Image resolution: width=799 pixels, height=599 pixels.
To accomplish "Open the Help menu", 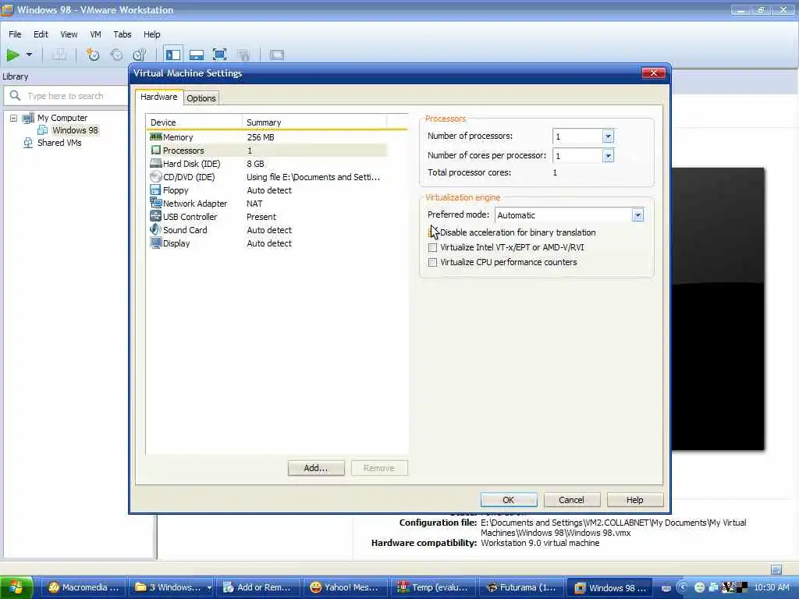I will tap(152, 34).
